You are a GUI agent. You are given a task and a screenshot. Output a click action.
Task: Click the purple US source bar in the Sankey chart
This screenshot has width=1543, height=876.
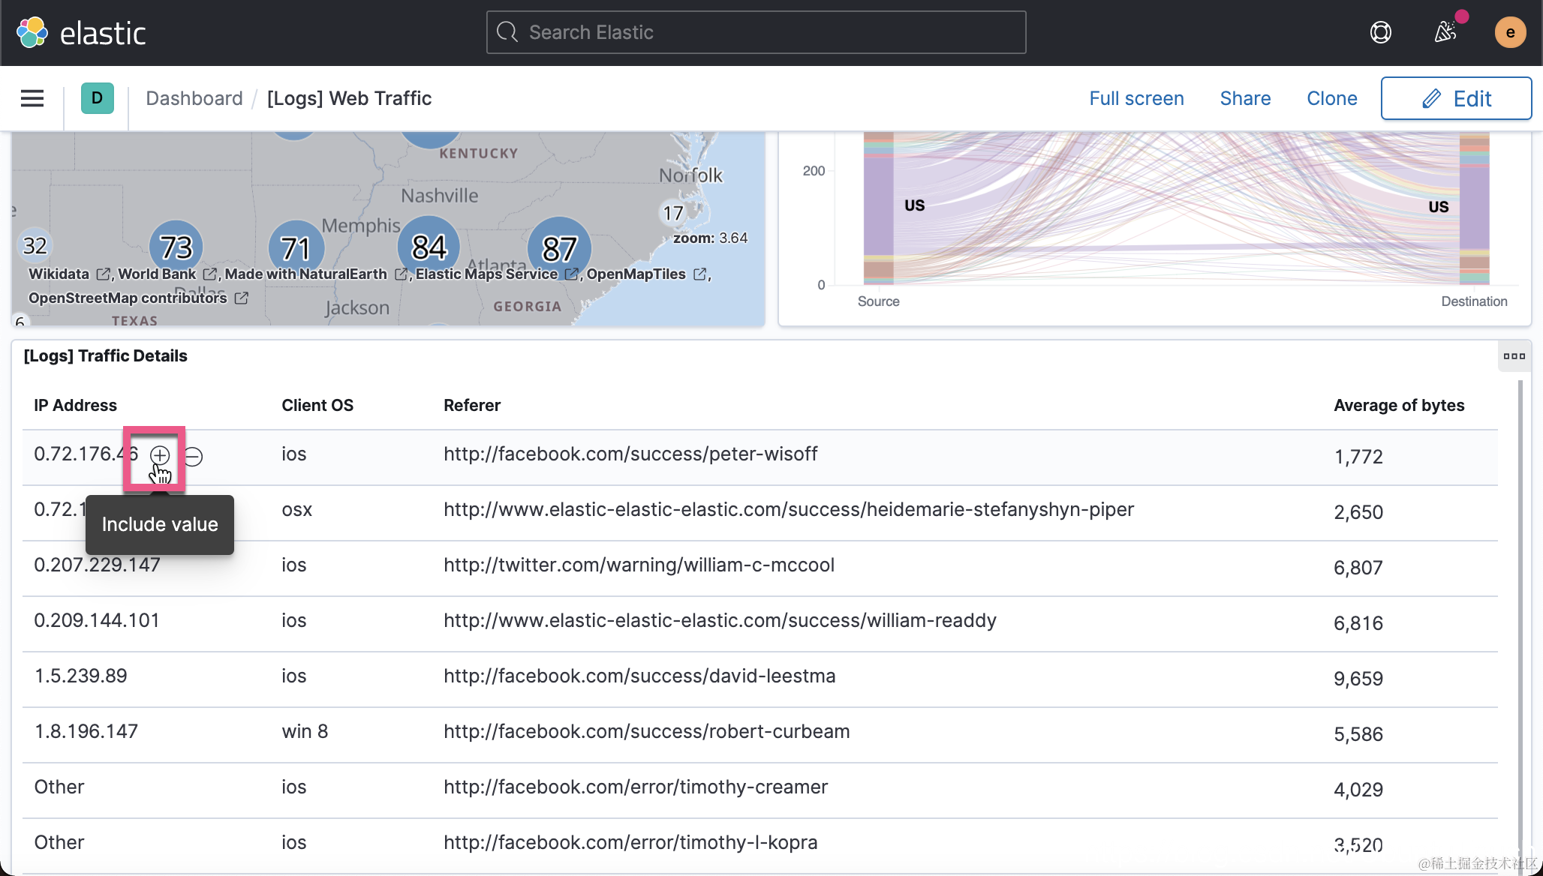879,206
